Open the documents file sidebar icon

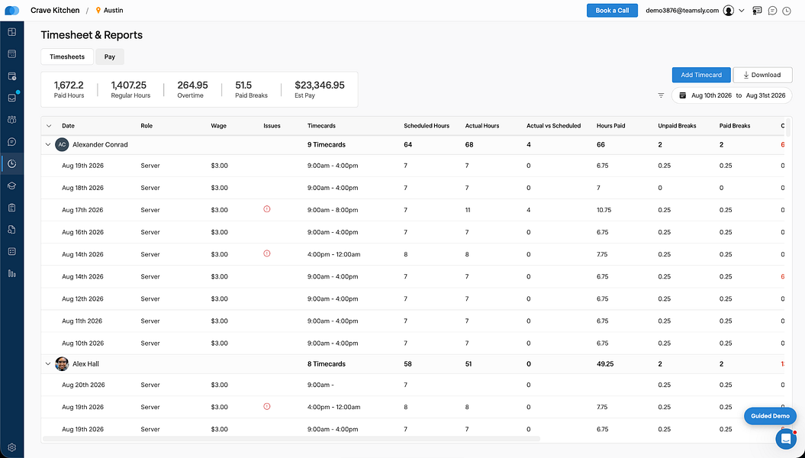[x=11, y=230]
